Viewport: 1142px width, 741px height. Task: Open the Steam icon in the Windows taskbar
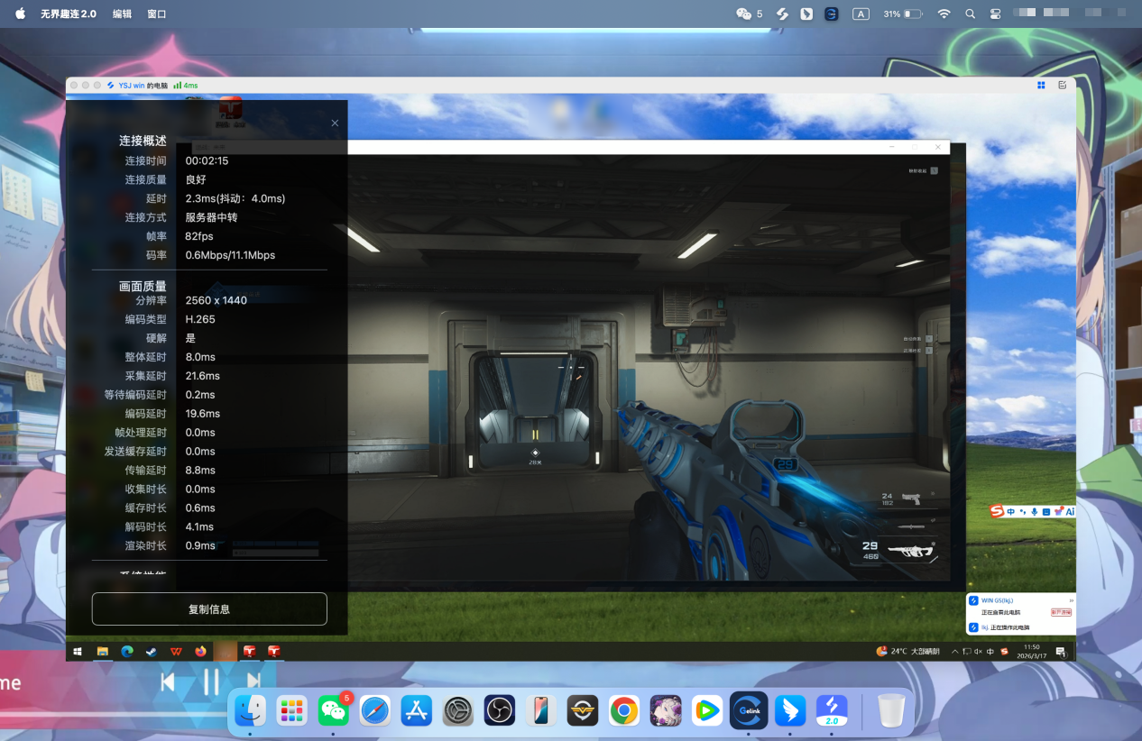point(152,652)
